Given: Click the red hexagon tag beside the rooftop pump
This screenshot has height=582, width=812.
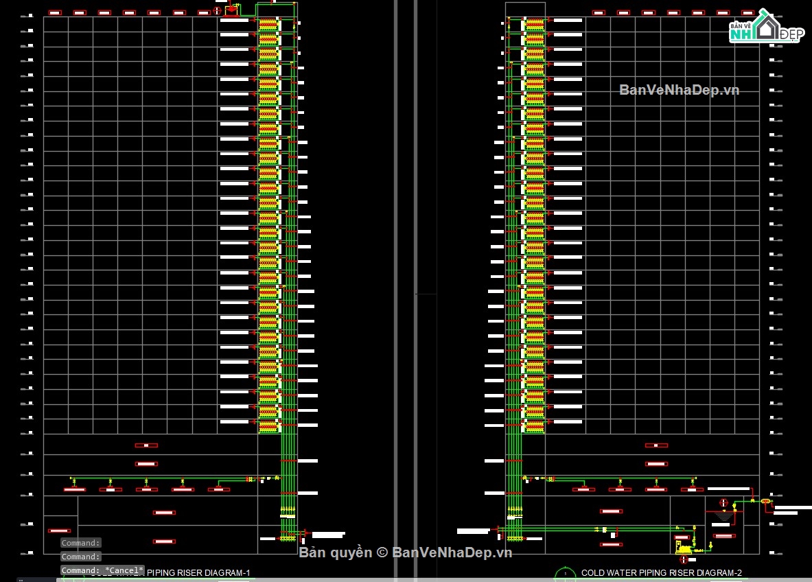Looking at the screenshot, I should click(x=218, y=10).
